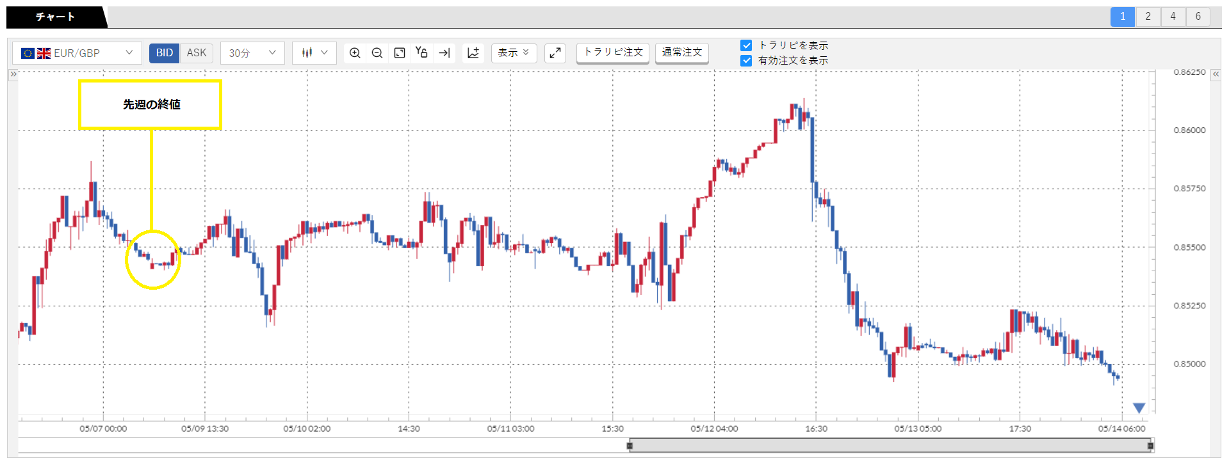Screen dimensions: 1229x465
Task: Collapse right panel with double chevron
Action: point(1216,74)
